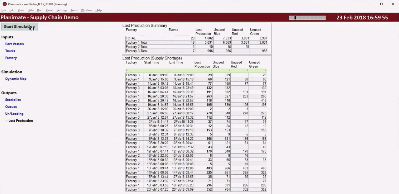Click the simulation progress bar in header

coord(307,18)
